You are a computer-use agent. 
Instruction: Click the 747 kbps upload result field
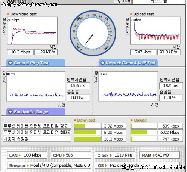click(143, 52)
